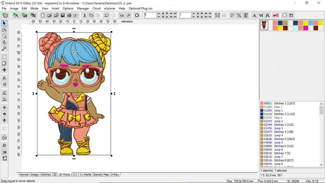Copy the selected object
Viewport: 325px width, 183px height.
[91, 16]
